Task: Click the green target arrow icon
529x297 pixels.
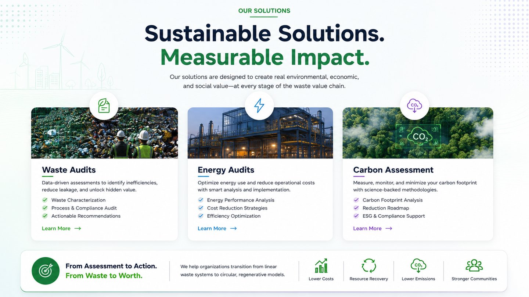Action: coord(46,271)
